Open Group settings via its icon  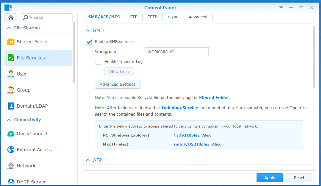pos(11,90)
